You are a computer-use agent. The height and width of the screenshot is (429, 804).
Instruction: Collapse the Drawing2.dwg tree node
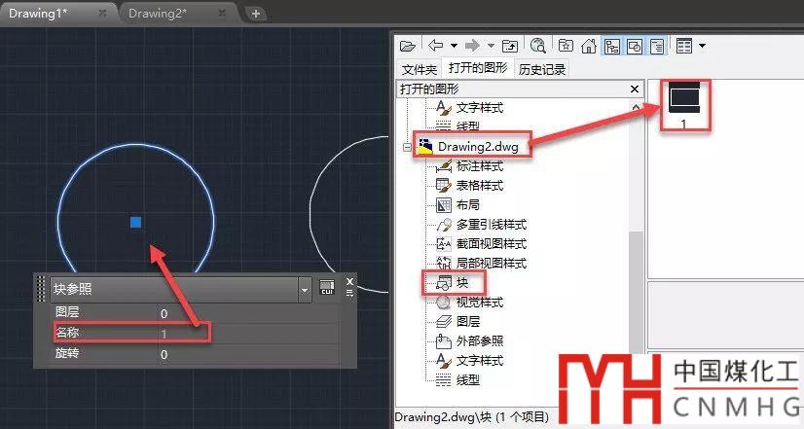[x=407, y=147]
